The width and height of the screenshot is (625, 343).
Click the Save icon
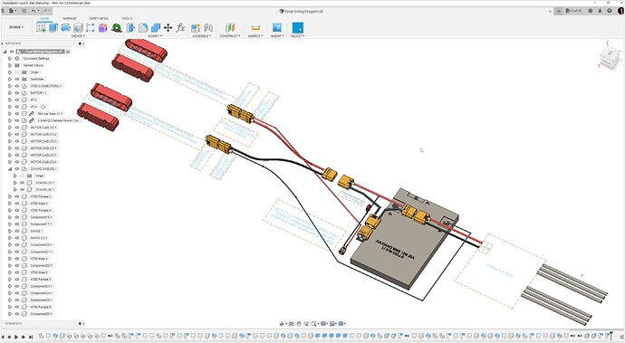coord(24,11)
